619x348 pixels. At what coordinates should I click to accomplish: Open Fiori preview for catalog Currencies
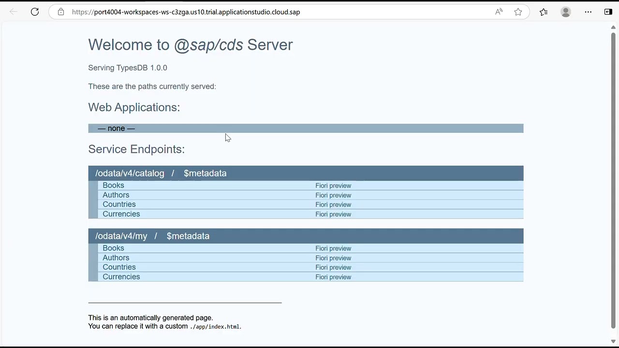[333, 214]
